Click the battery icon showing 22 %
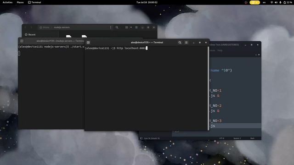 tap(288, 2)
